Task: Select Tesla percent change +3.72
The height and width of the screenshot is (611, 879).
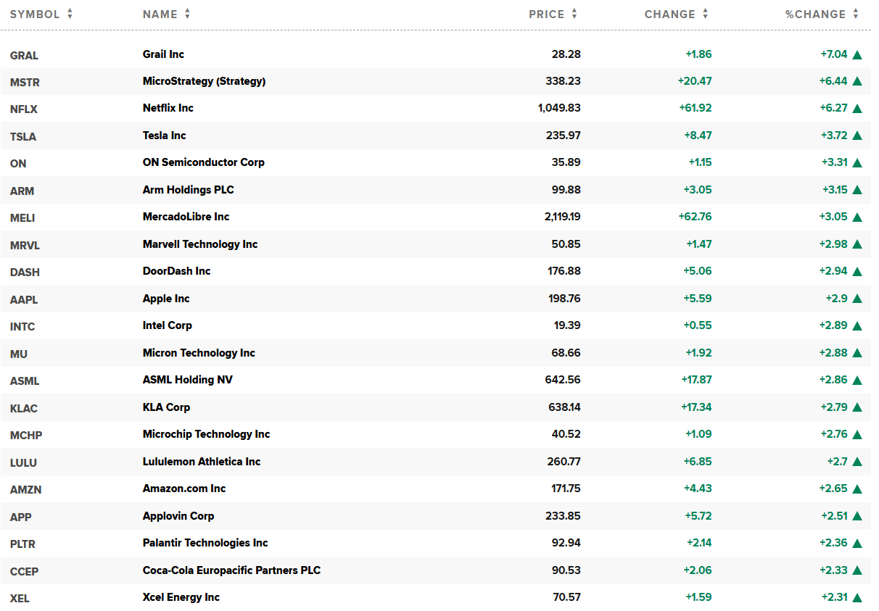Action: tap(833, 136)
